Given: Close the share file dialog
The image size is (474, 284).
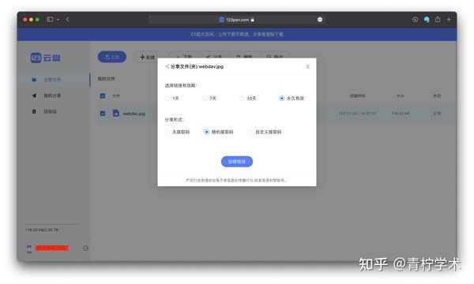Looking at the screenshot, I should pos(307,67).
